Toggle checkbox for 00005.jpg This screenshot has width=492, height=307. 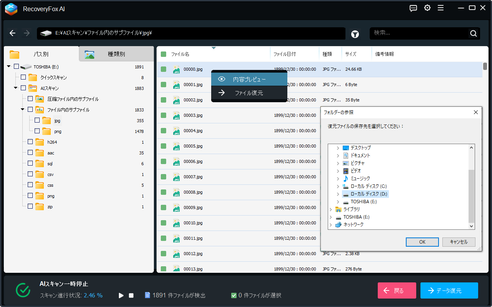163,146
